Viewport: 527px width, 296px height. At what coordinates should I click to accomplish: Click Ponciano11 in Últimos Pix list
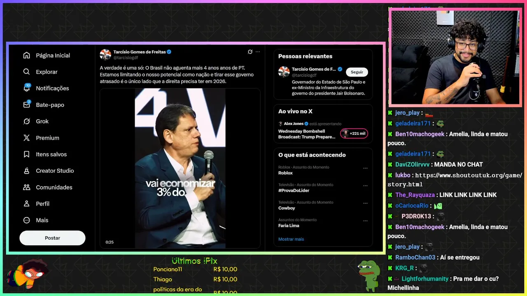coord(168,269)
